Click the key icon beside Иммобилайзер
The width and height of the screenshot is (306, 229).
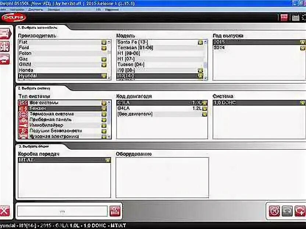click(23, 126)
